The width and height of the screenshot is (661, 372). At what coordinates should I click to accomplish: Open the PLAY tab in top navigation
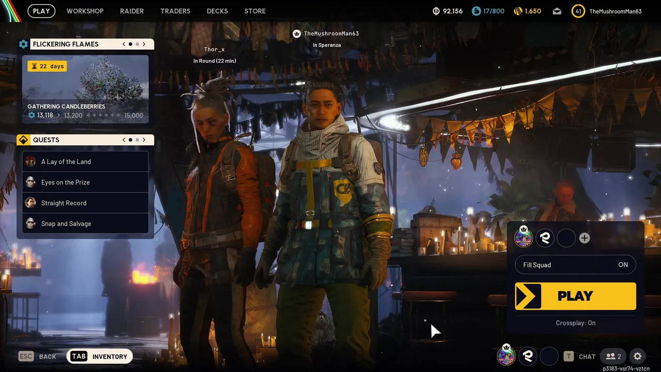(41, 11)
